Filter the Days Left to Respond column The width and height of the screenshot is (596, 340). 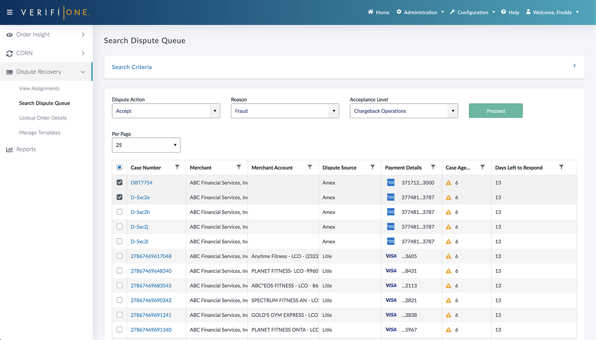(561, 167)
